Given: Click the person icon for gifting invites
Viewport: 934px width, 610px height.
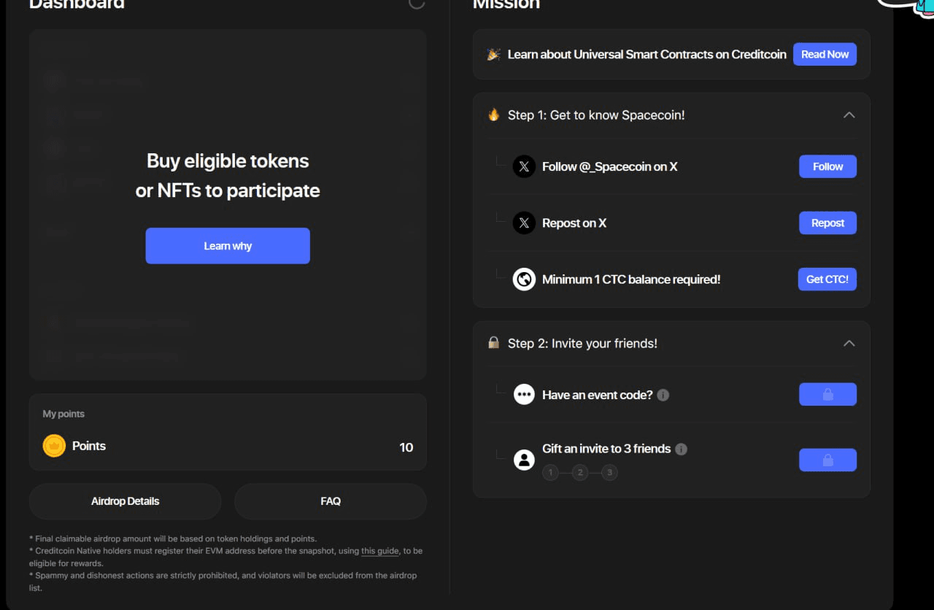Looking at the screenshot, I should coord(524,460).
